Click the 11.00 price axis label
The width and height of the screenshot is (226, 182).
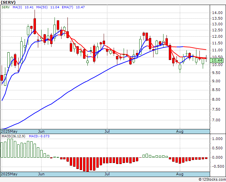coord(217,50)
